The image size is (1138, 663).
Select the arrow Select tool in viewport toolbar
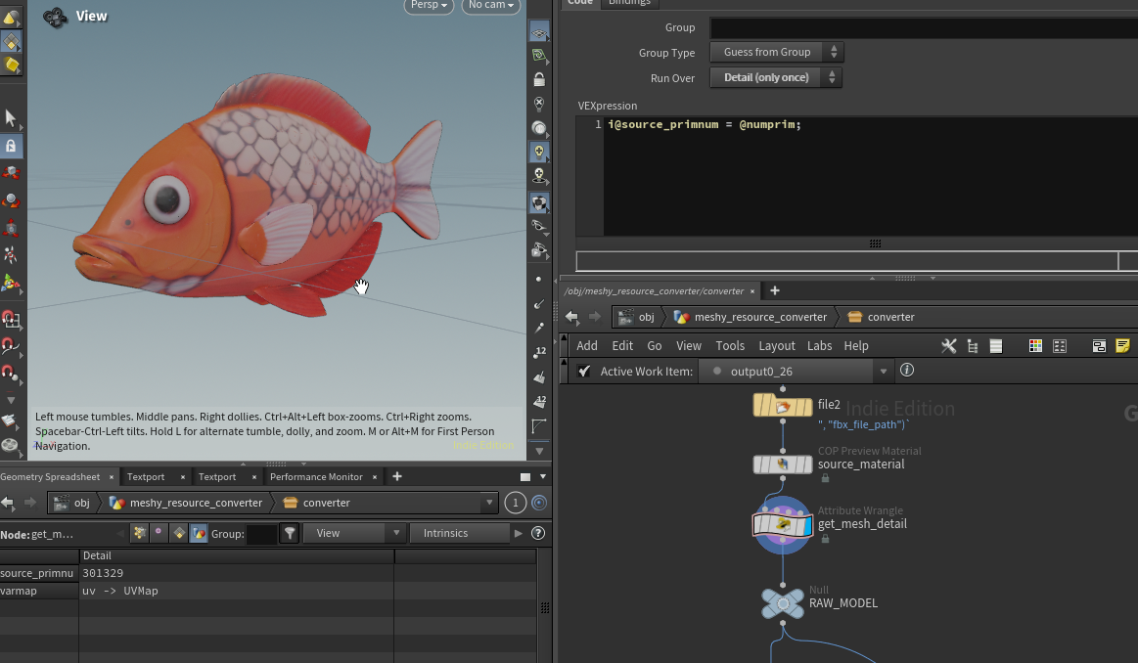(x=11, y=117)
